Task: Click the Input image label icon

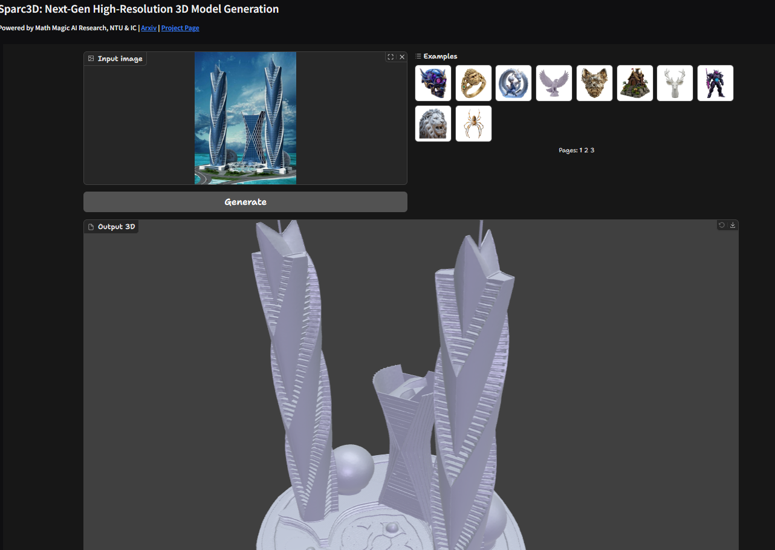Action: click(91, 59)
